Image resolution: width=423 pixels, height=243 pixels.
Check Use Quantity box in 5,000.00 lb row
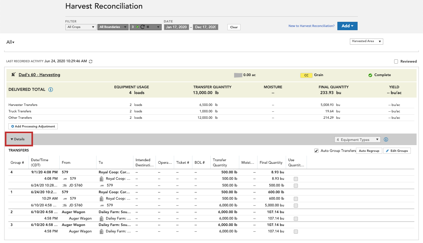296,205
